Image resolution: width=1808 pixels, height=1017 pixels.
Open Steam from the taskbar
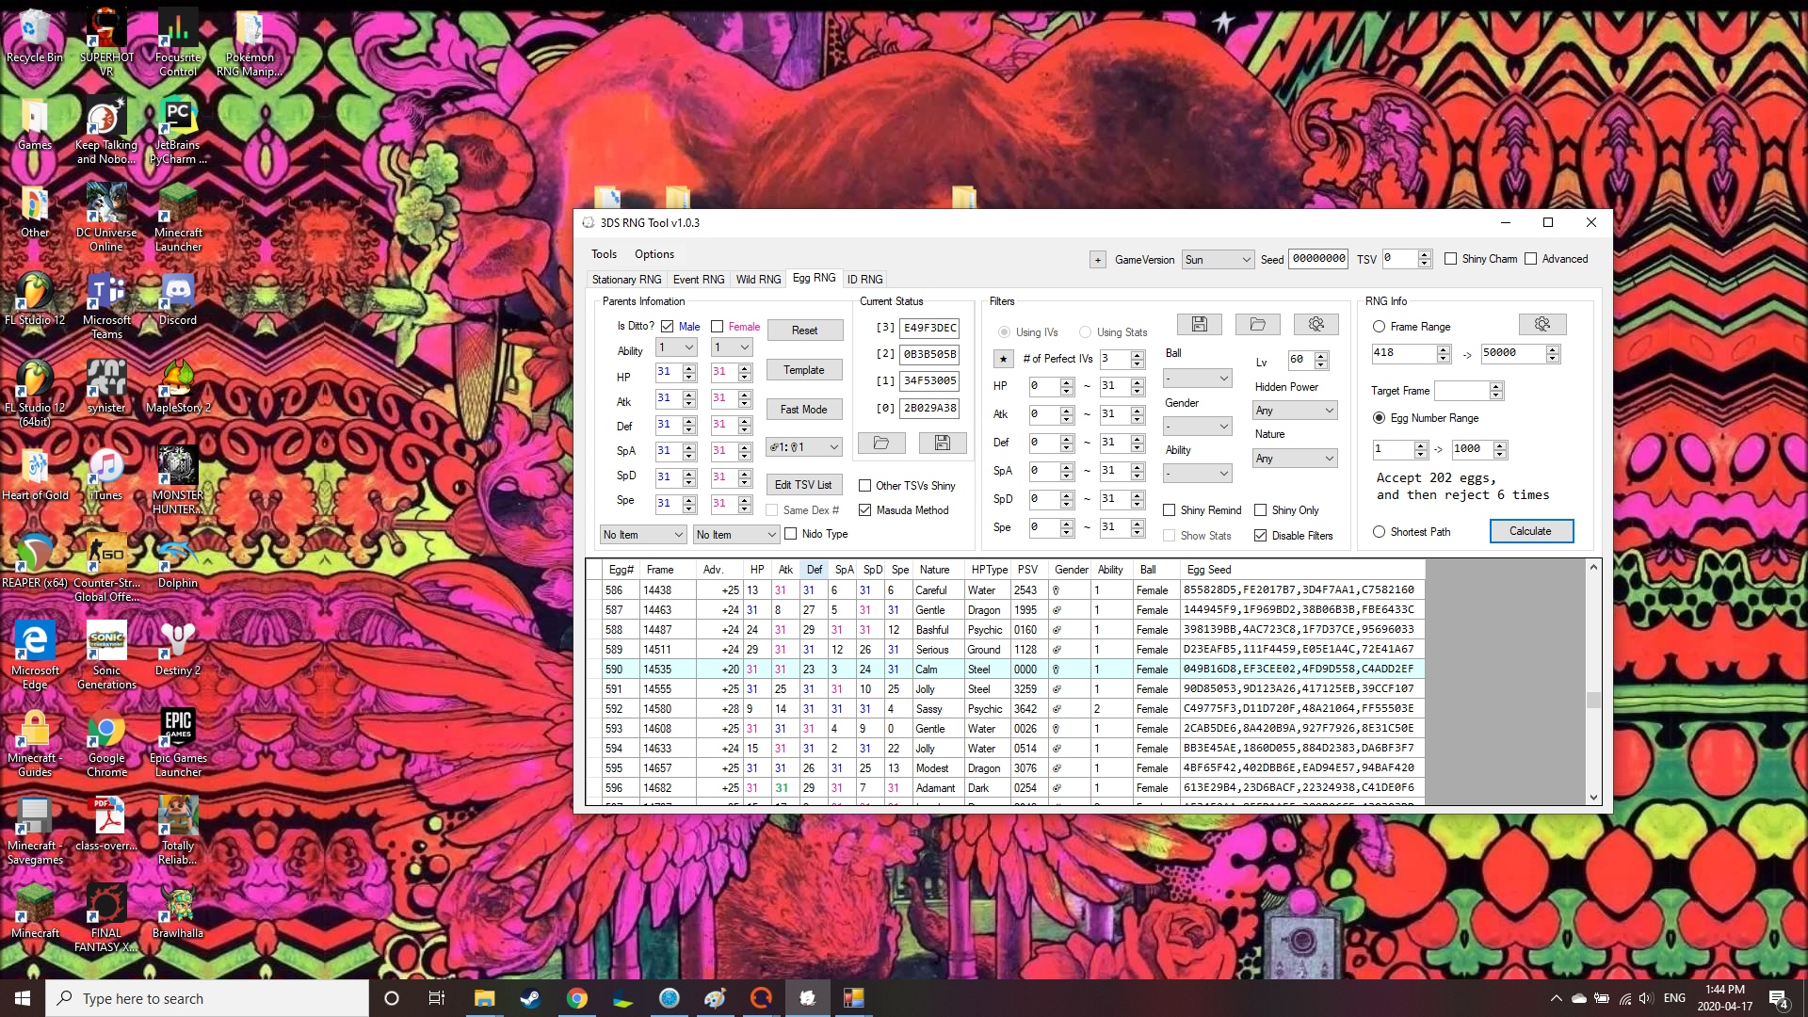pos(530,998)
